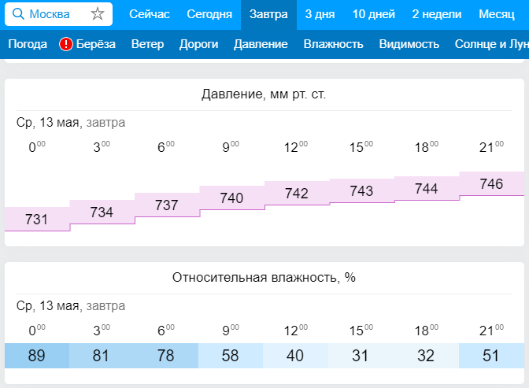The height and width of the screenshot is (388, 529).
Task: Switch to the Сейчас tab
Action: [149, 14]
